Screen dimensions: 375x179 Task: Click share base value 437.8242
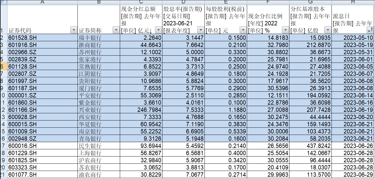[310, 146]
